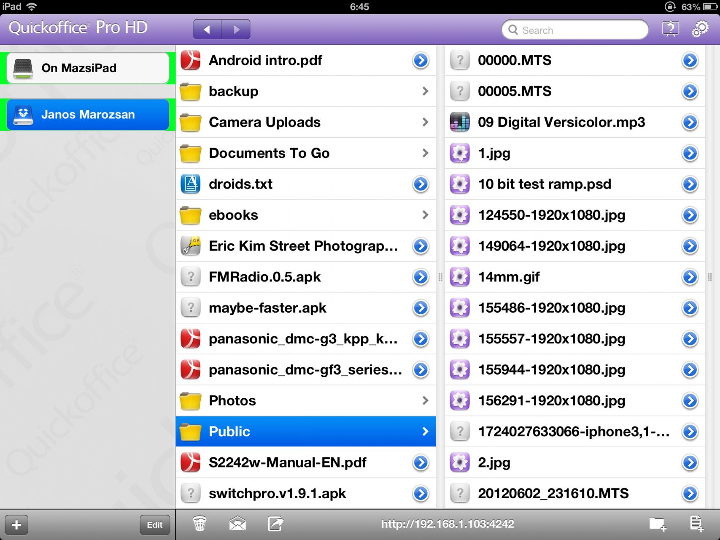This screenshot has width=720, height=540.
Task: Expand the Camera Uploads folder chevron
Action: [x=425, y=122]
